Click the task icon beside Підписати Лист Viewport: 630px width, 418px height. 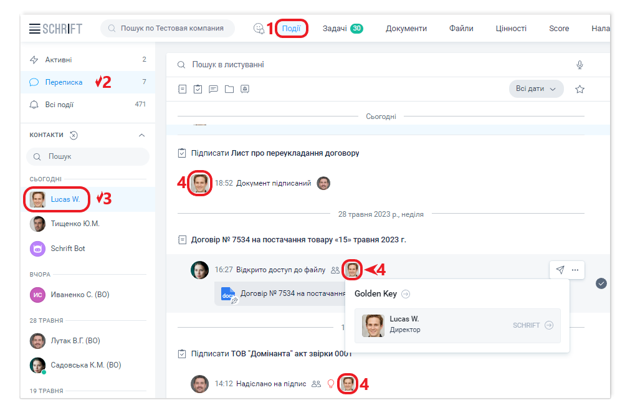182,153
